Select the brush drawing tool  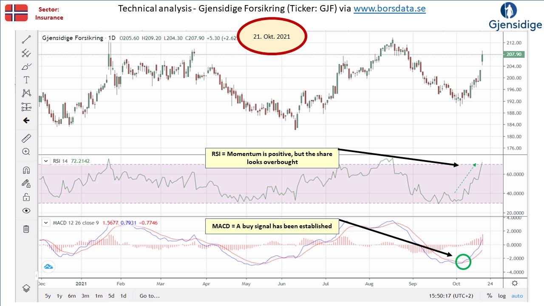[x=26, y=67]
